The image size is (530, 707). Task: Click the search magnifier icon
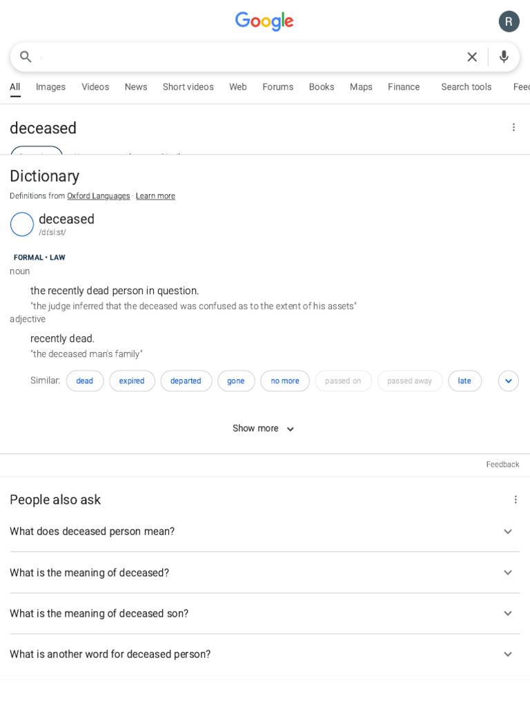[x=26, y=57]
